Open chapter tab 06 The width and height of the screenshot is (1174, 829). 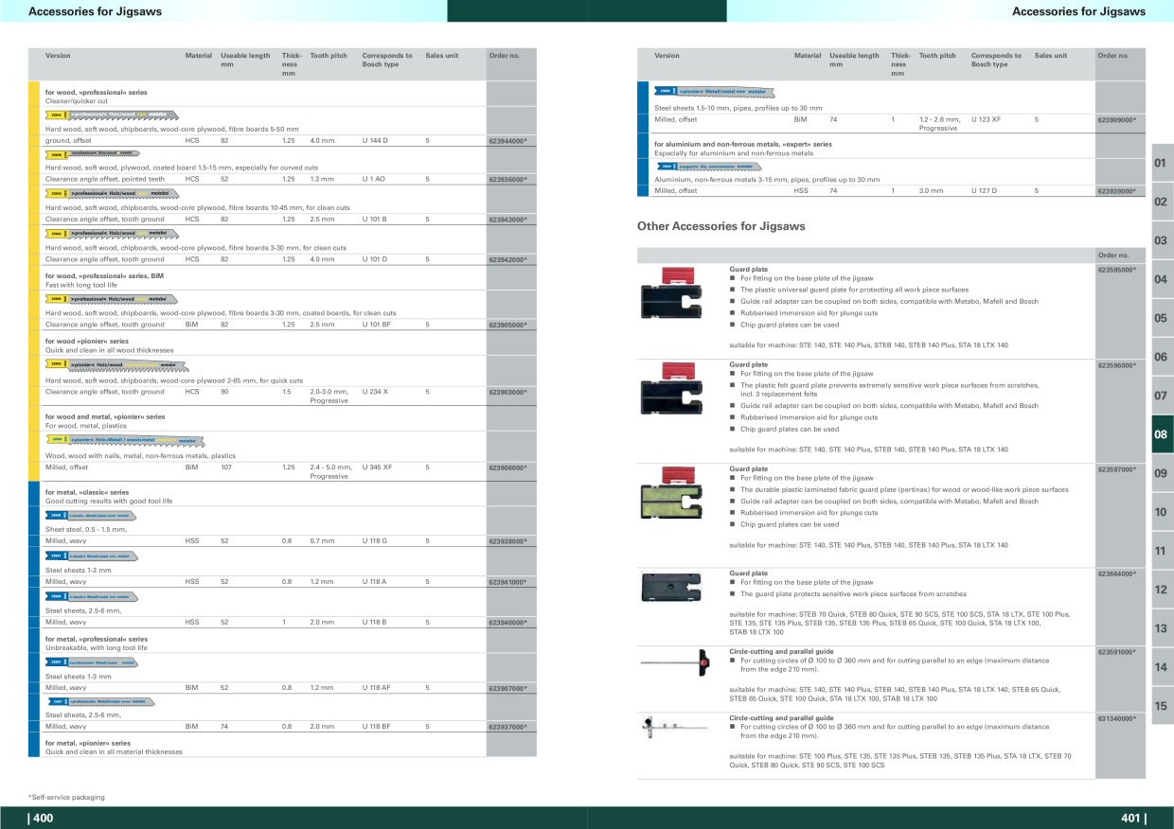(x=1161, y=357)
